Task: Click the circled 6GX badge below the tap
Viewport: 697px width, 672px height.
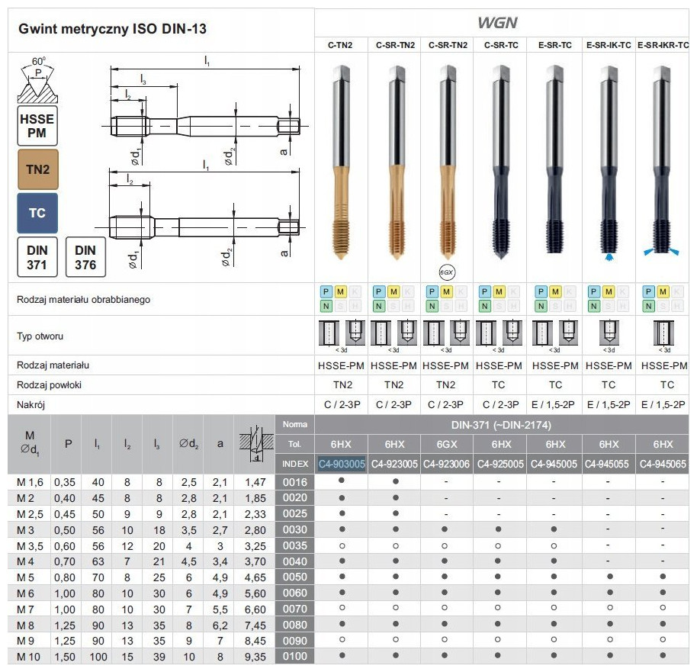Action: click(x=446, y=271)
